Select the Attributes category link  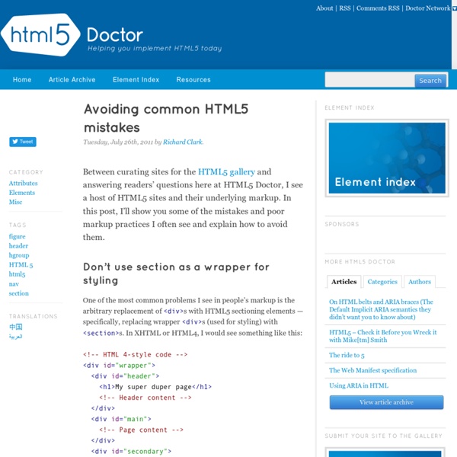pos(23,184)
